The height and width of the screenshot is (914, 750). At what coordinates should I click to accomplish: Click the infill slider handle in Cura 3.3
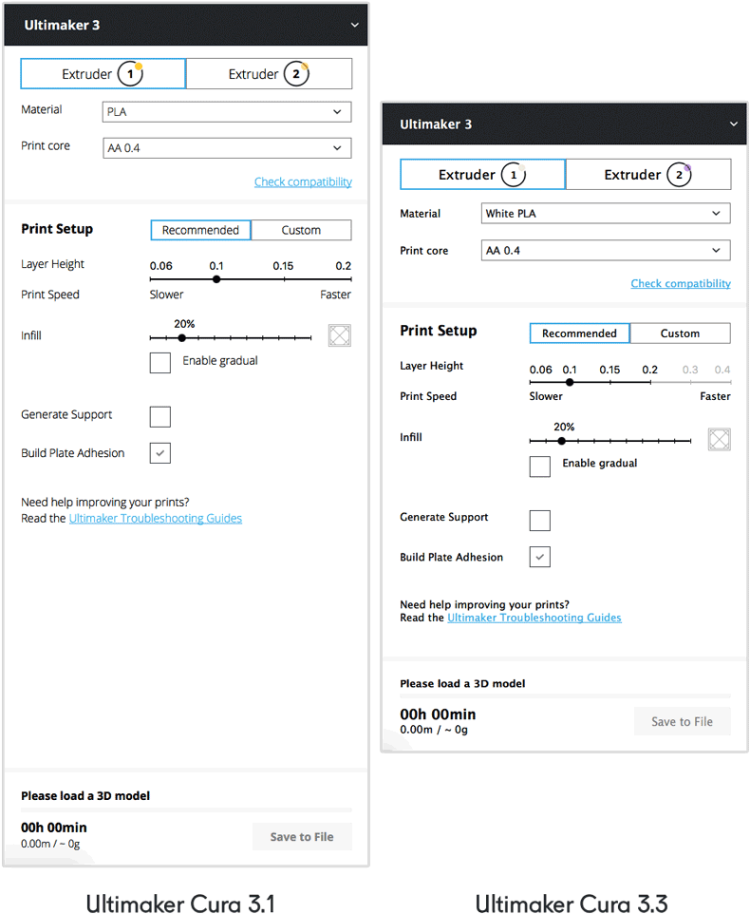click(561, 441)
